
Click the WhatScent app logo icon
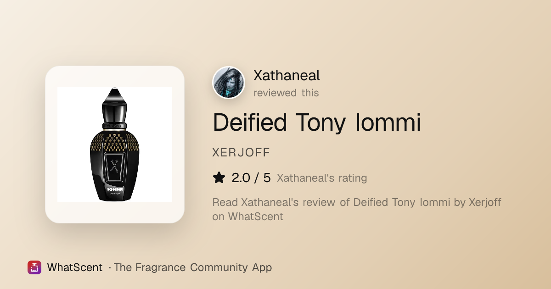(x=34, y=267)
